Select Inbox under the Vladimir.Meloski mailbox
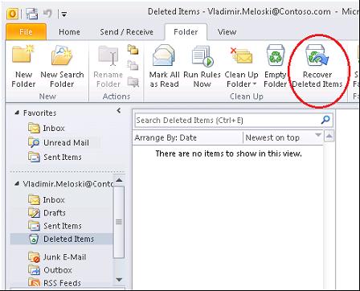The width and height of the screenshot is (360, 291). click(47, 200)
